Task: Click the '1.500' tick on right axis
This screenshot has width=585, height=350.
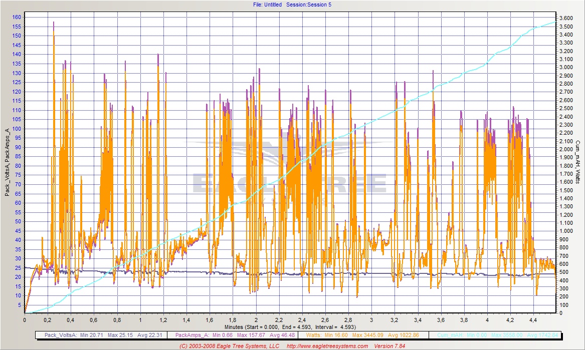Action: click(x=566, y=190)
